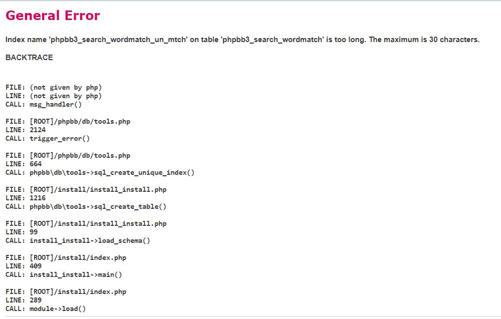Click the first [ROOT]/install/install_install.php file path
Screen dimensions: 501x319
[98, 189]
